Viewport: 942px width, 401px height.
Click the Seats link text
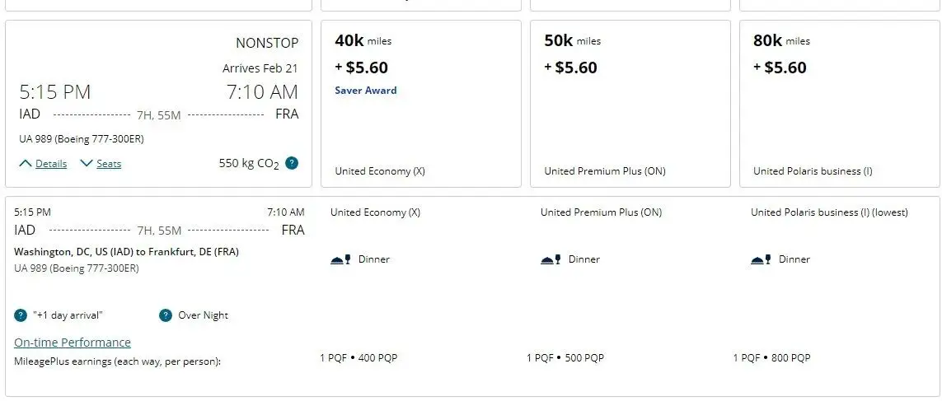[109, 163]
